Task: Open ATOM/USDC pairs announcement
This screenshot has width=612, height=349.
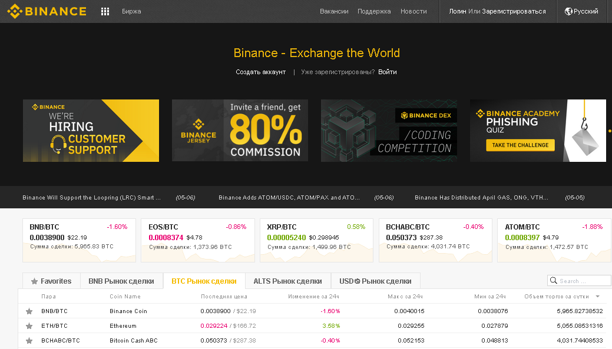Action: tap(289, 197)
